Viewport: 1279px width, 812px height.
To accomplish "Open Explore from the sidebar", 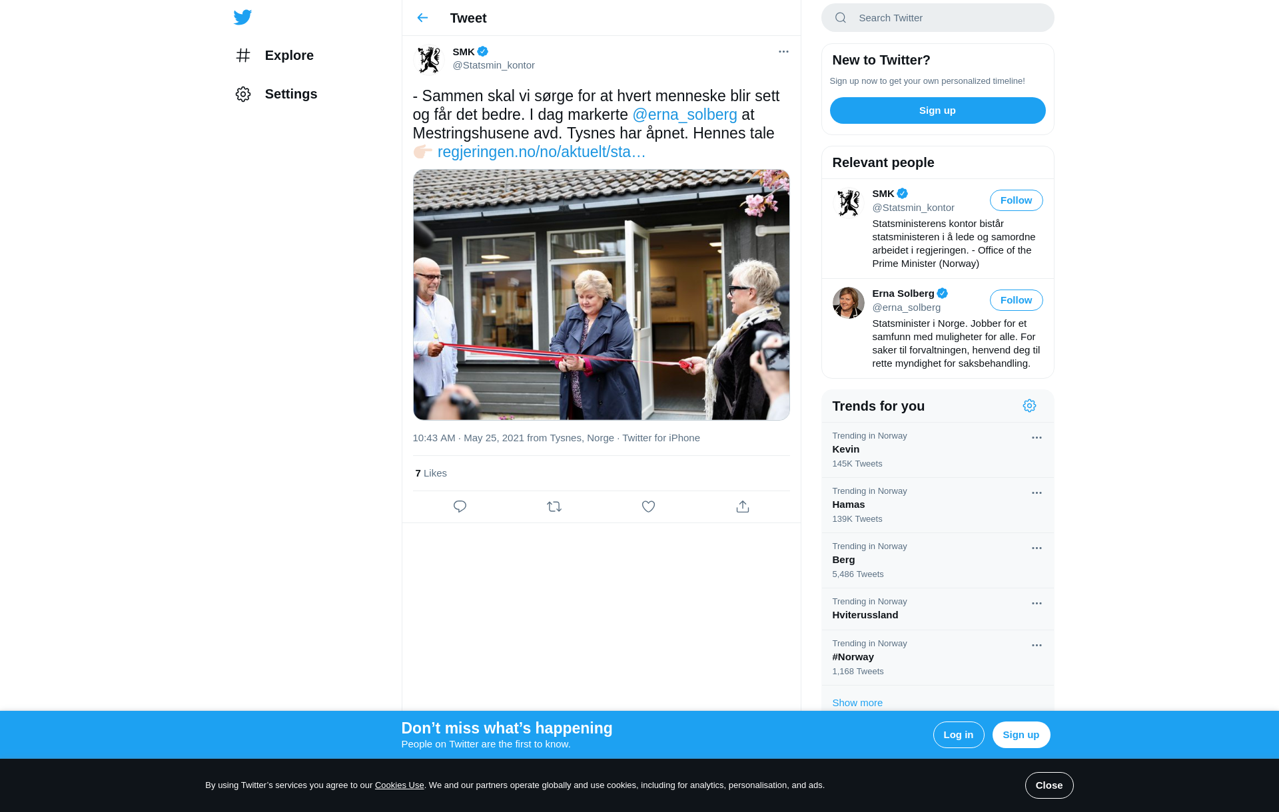I will coord(274,55).
